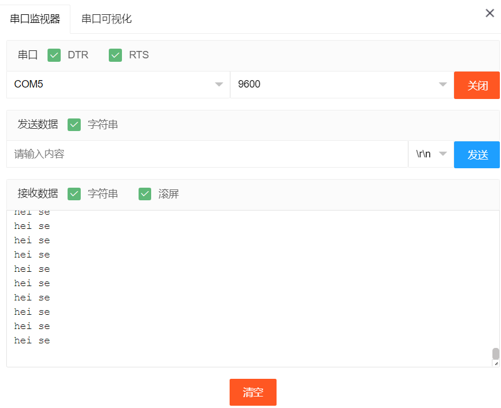This screenshot has width=501, height=408.
Task: Click the down arrow icon beside COM5
Action: click(219, 85)
